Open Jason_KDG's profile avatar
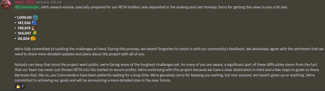This screenshot has width=325, height=91. click(5, 4)
